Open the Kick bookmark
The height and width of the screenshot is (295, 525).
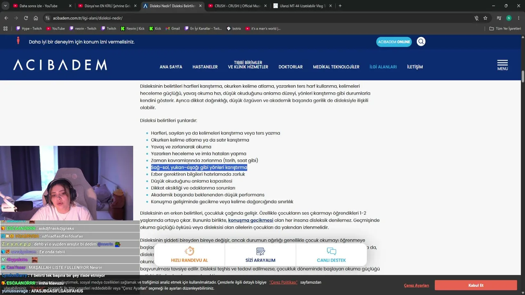(x=155, y=29)
